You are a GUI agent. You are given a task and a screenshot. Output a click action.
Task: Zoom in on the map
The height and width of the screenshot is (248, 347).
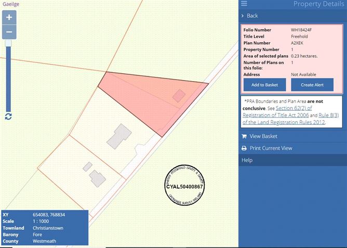pos(9,17)
